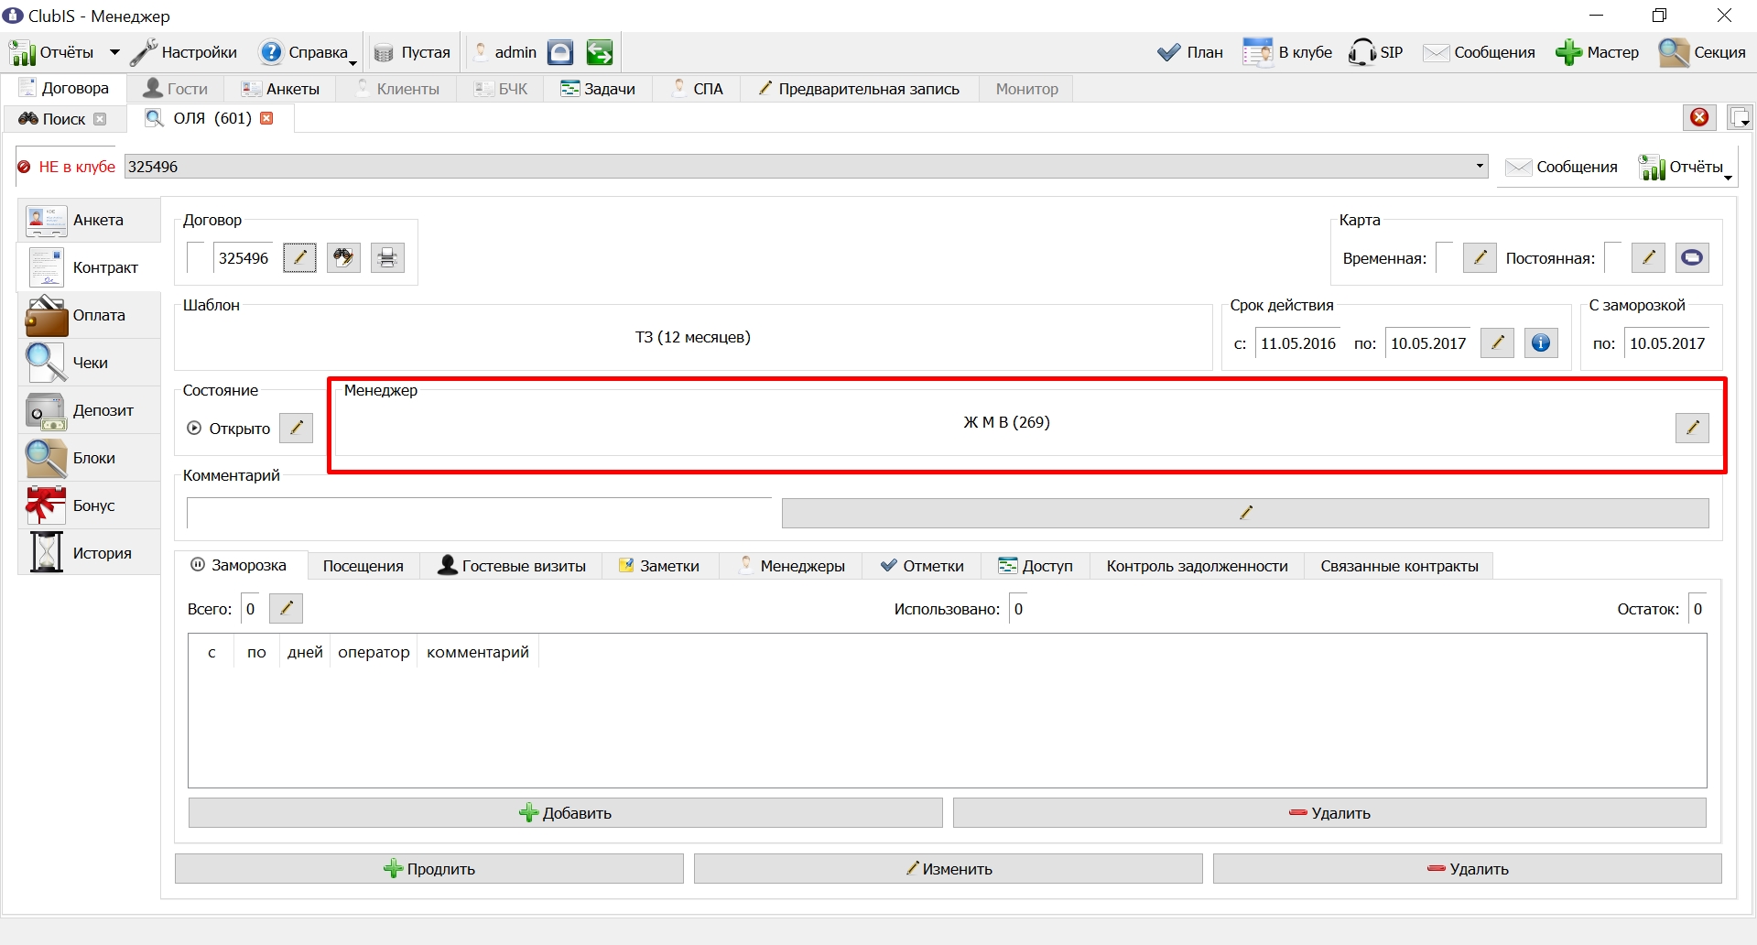Click the Добавить button under freeze table
Image resolution: width=1757 pixels, height=945 pixels.
(565, 813)
